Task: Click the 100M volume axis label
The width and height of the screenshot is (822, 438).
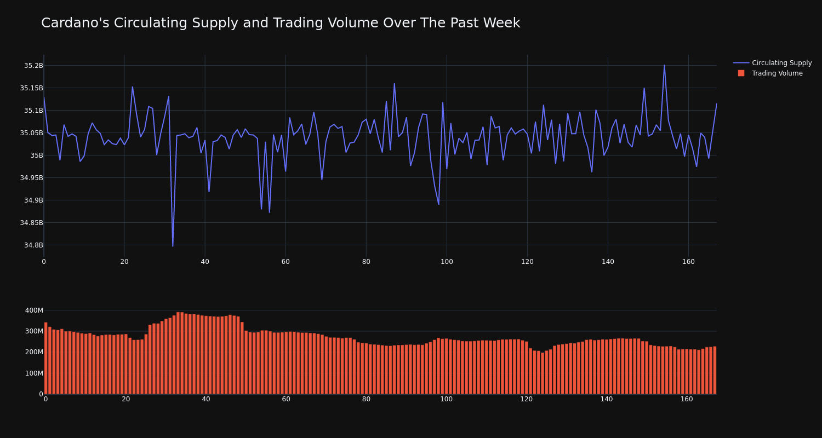Action: [33, 373]
